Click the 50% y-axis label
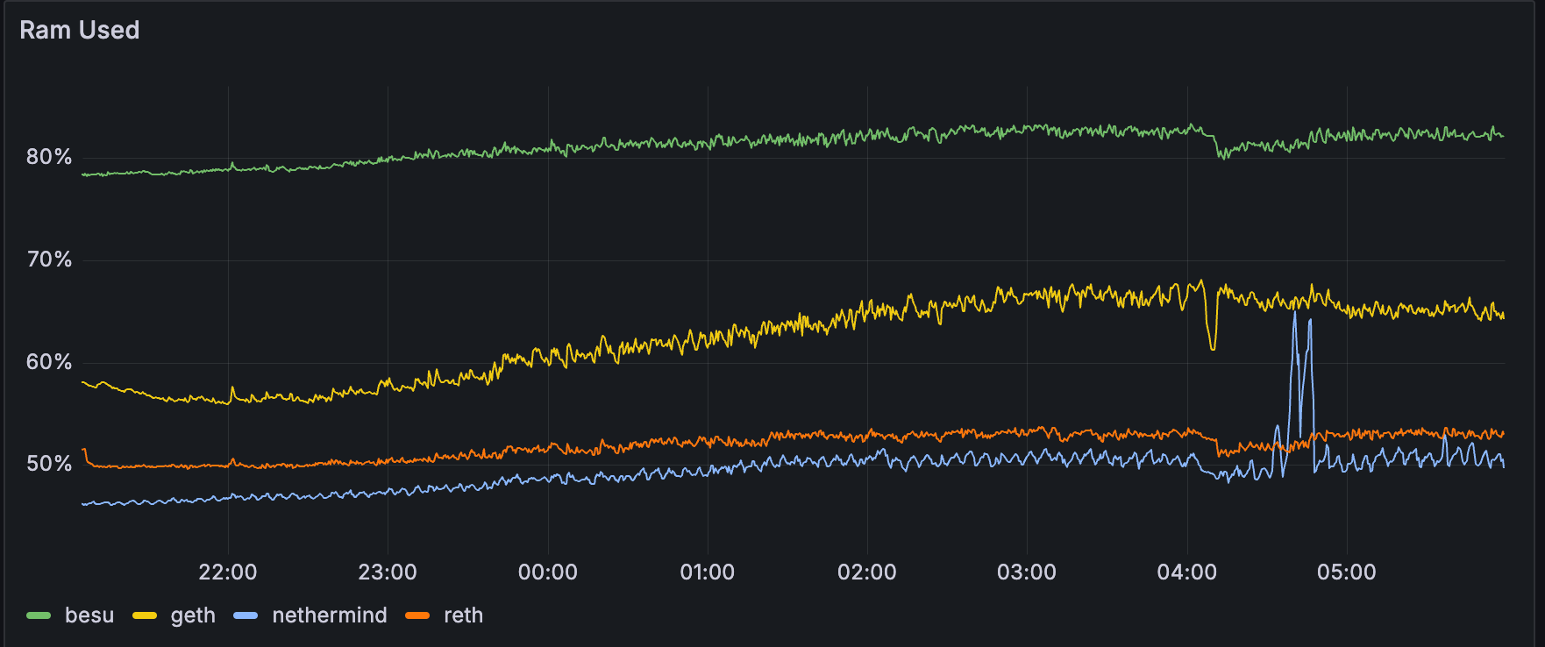Screen dimensions: 1545x647 coord(49,464)
